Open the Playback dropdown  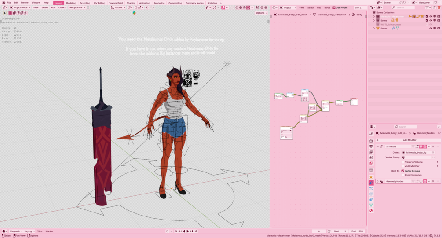16,231
